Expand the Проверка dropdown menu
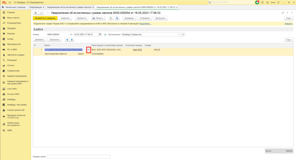296x160 pixels. [x=129, y=18]
